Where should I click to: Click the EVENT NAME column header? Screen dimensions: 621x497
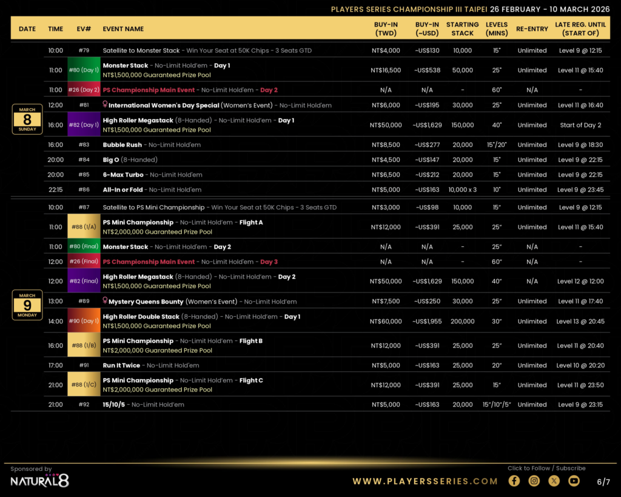[x=123, y=29]
